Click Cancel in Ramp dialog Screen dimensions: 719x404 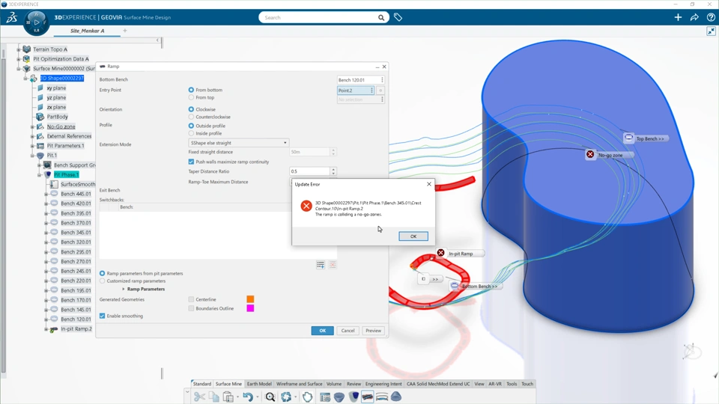348,331
